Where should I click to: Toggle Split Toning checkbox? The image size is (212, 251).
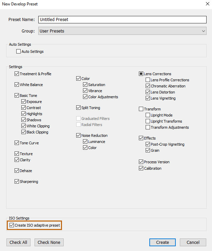point(79,108)
